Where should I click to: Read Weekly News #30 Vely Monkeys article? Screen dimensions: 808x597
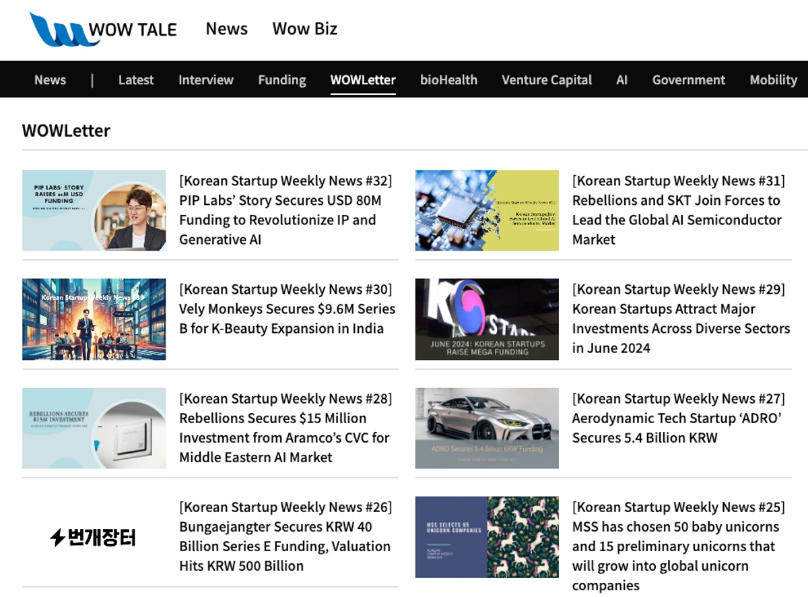tap(287, 309)
